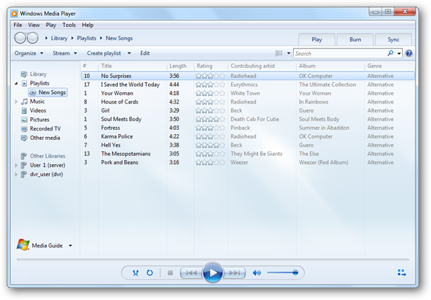Expand the Music tree node
Viewport: 431px width, 300px height.
point(16,102)
